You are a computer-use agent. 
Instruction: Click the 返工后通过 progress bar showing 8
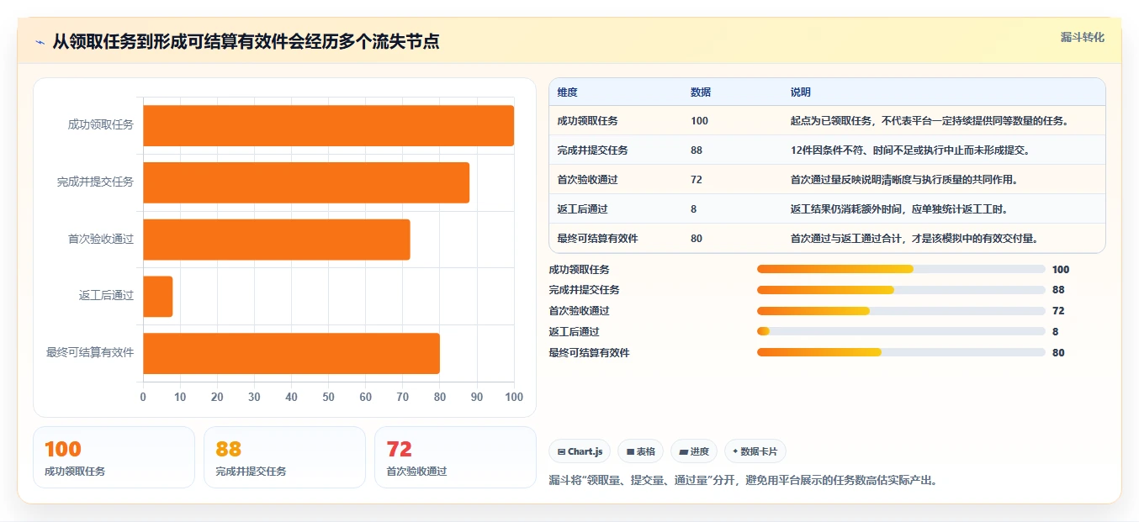click(901, 331)
